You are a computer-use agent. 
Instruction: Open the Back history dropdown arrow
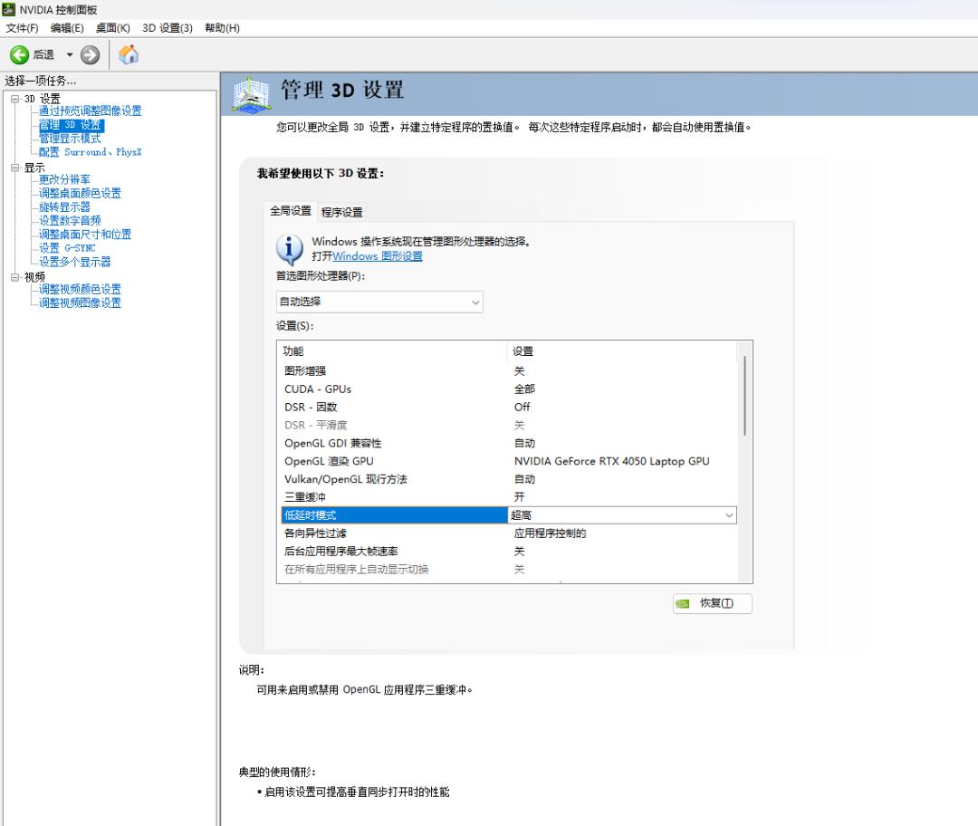click(x=70, y=55)
